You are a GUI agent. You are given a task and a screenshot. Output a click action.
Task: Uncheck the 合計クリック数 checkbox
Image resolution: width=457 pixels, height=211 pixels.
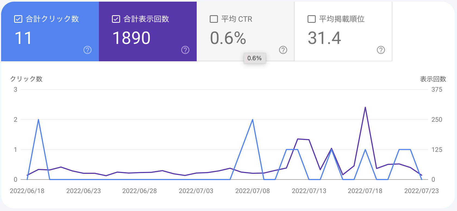click(x=18, y=19)
